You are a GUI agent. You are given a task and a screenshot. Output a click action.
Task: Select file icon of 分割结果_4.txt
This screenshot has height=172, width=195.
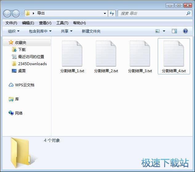pos(174,53)
